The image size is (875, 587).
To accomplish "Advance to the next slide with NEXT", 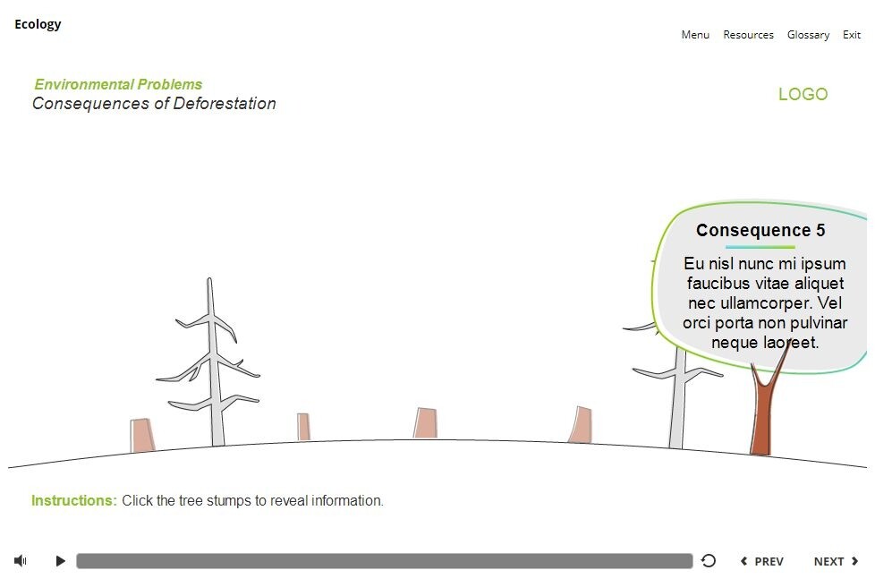I will [829, 561].
